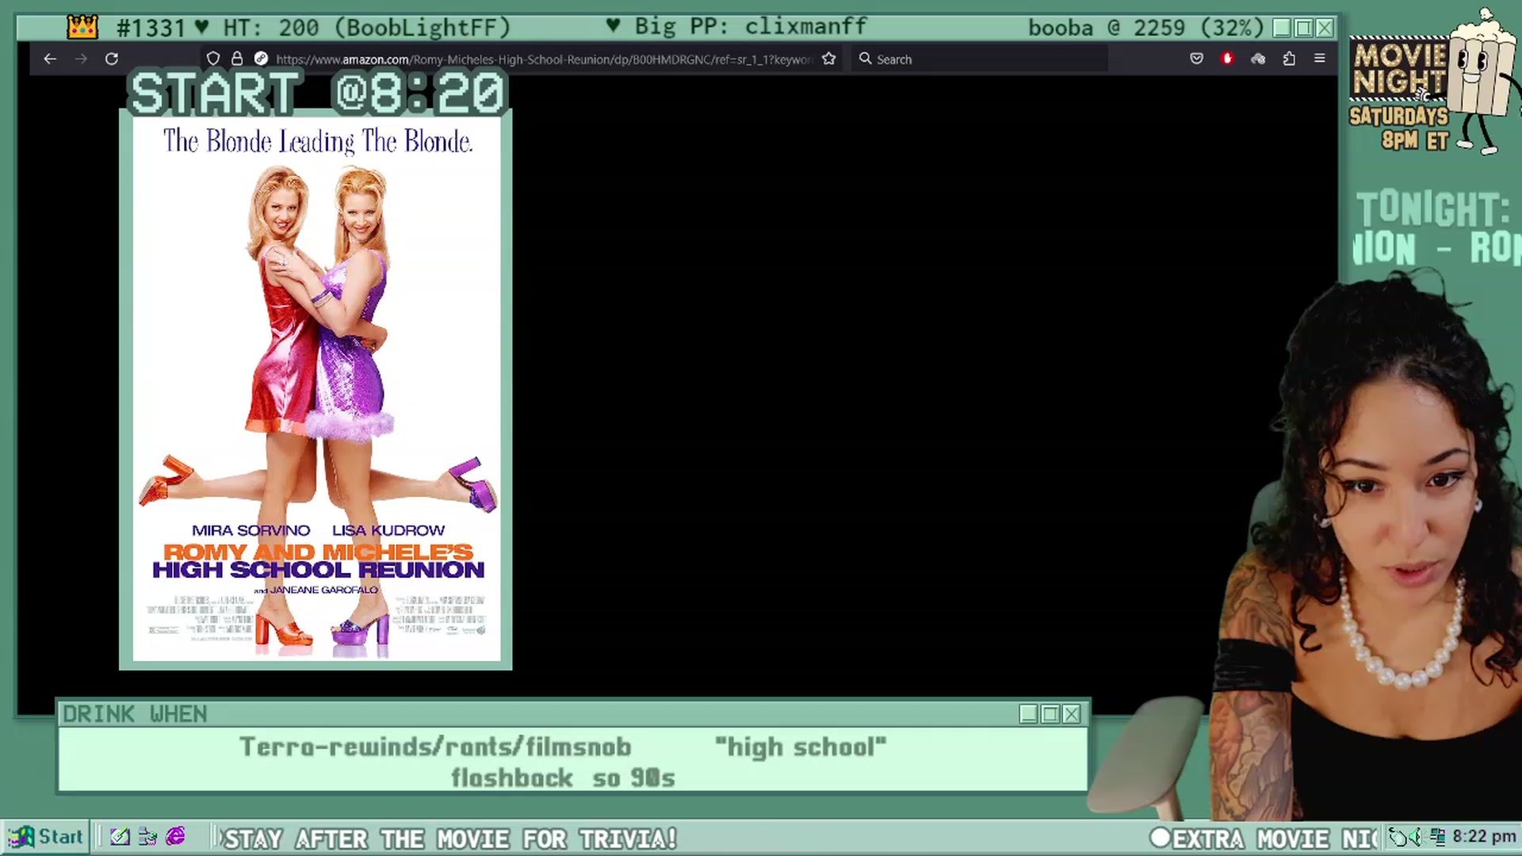Focus the browser Search field

tap(980, 59)
